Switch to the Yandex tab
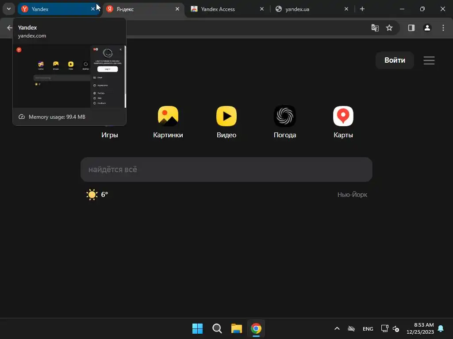This screenshot has height=339, width=453. [59, 9]
